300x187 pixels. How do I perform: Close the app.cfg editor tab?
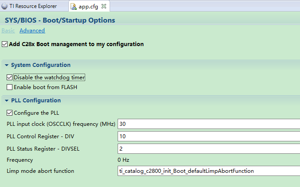[x=104, y=6]
